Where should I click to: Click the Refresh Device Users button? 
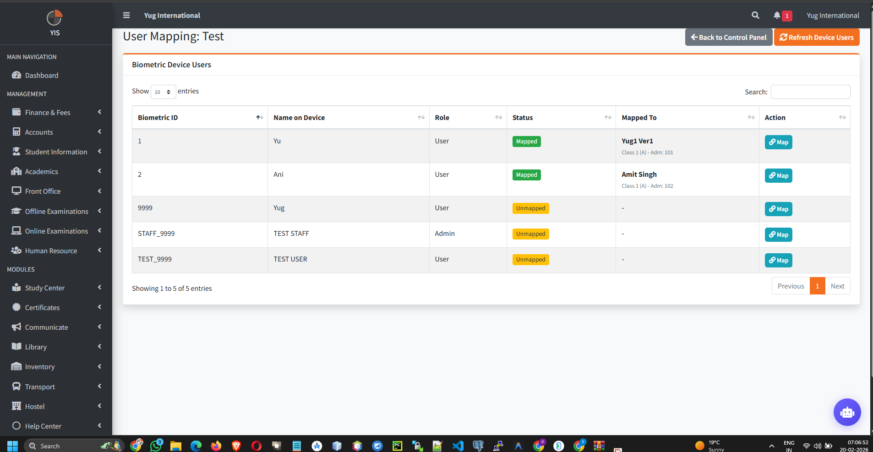click(x=816, y=37)
